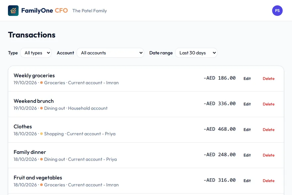The image size is (292, 195).
Task: Remove the Clothes transaction
Action: [x=268, y=130]
